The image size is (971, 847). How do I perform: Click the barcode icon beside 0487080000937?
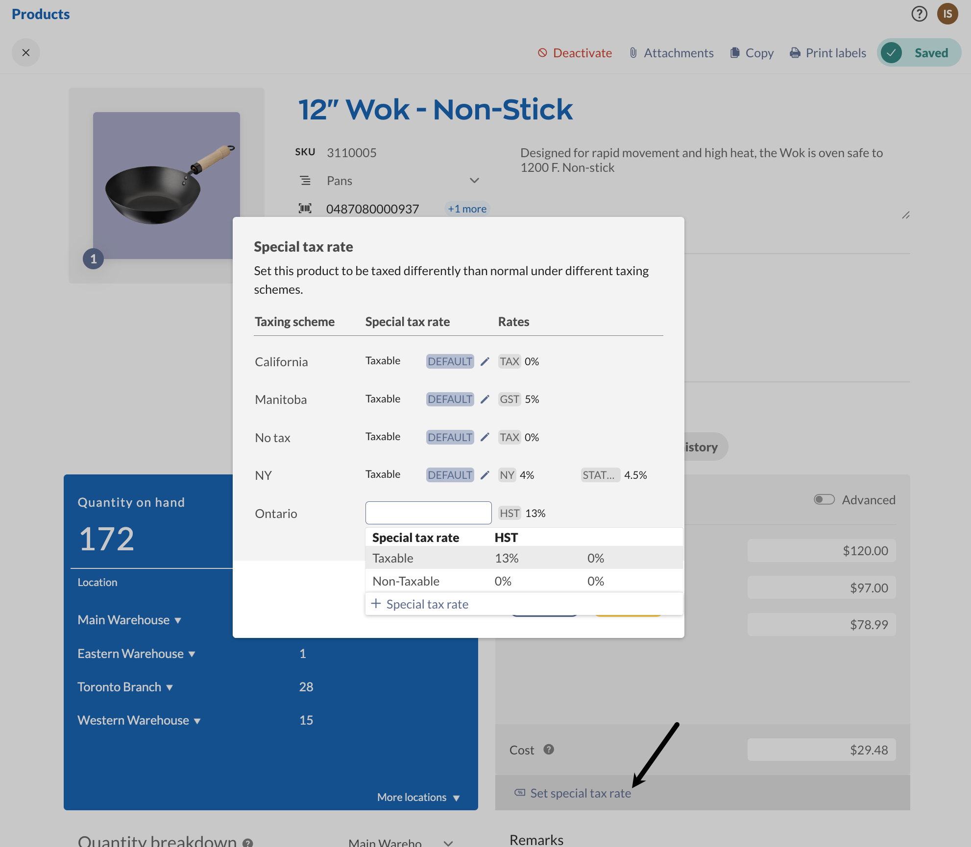(x=305, y=209)
